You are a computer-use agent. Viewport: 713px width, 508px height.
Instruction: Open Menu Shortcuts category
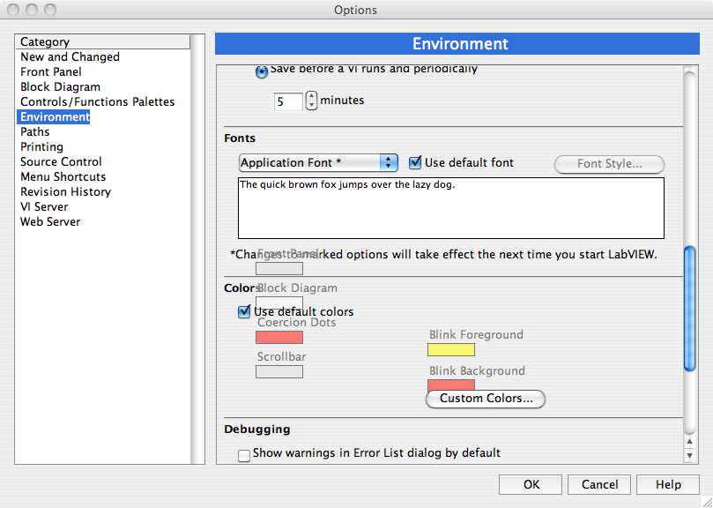[x=63, y=177]
